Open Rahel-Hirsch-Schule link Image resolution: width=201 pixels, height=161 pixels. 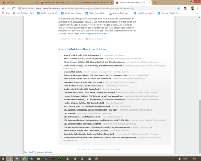coord(86,131)
